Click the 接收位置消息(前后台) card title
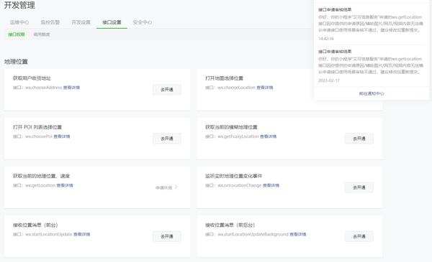Viewport: 432px width, 262px height. (x=230, y=225)
